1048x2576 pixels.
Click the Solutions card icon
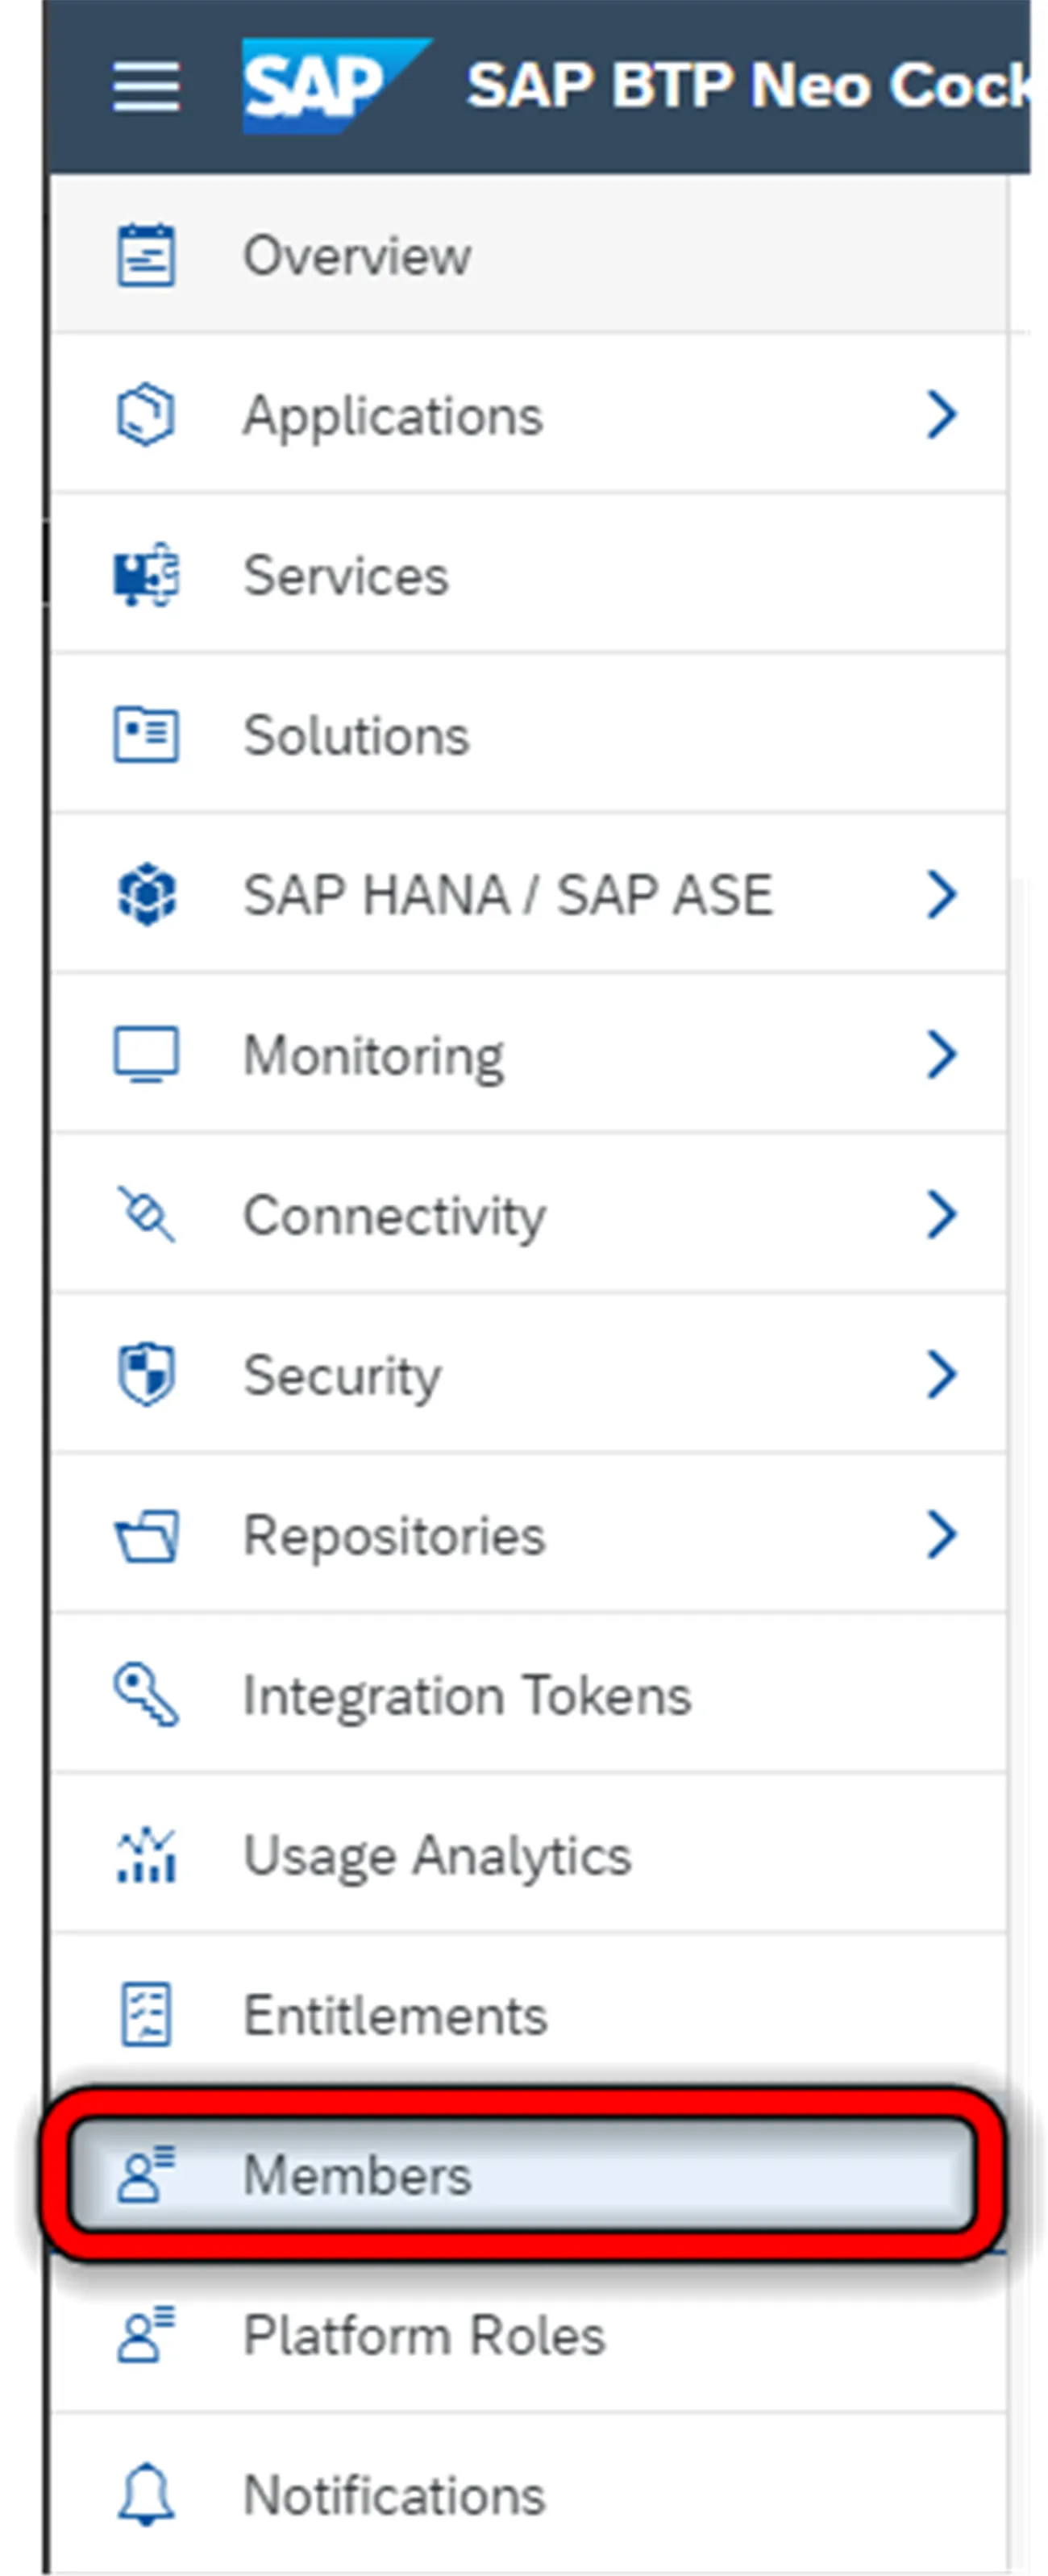pos(146,735)
